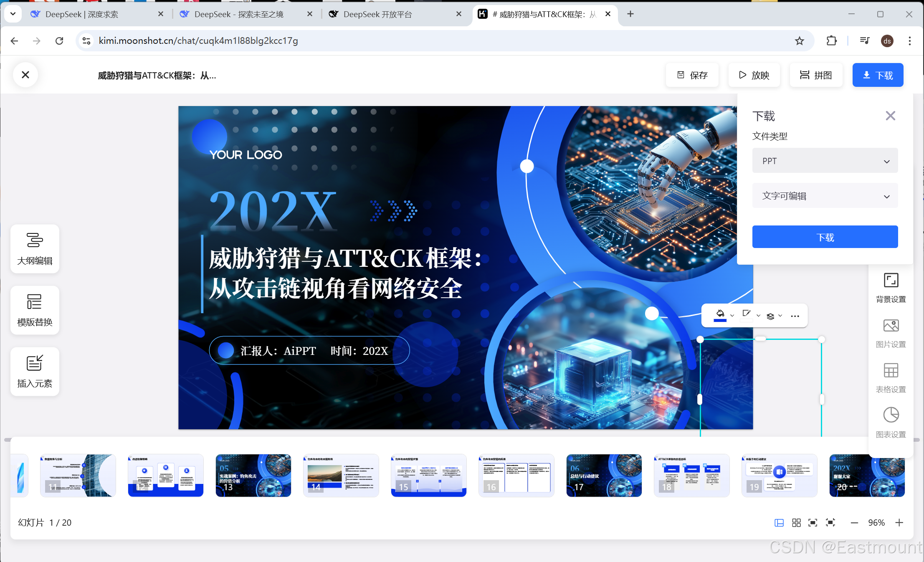The image size is (924, 562).
Task: Expand the PPT file type dropdown
Action: (x=825, y=161)
